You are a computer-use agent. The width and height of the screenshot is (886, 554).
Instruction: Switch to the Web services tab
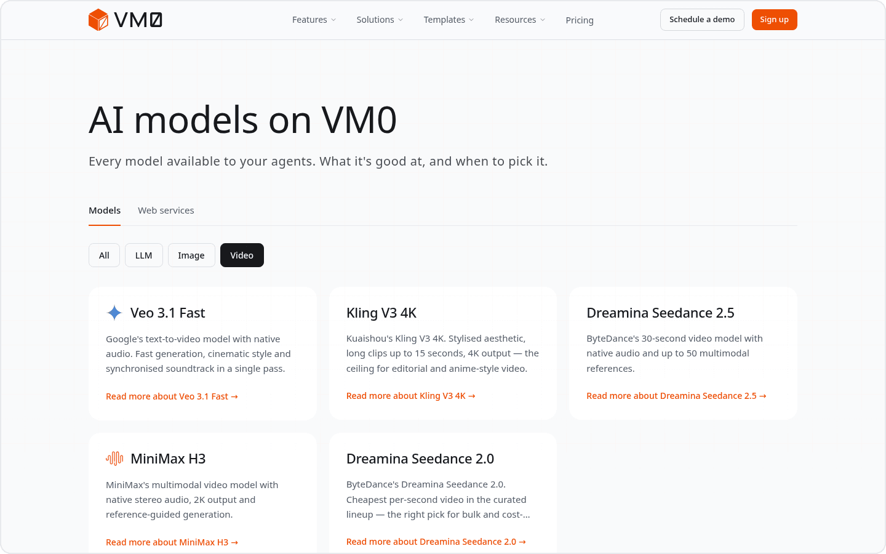coord(166,211)
